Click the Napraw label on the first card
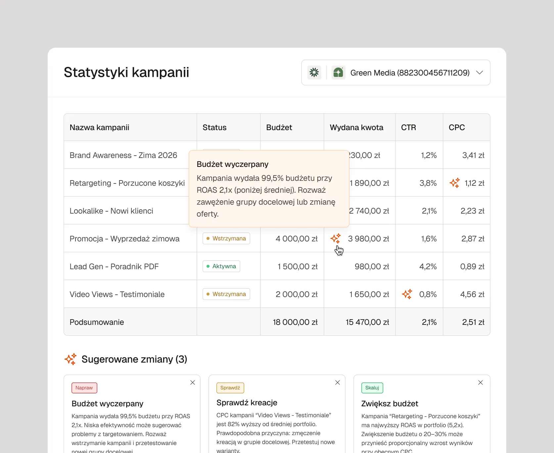 tap(84, 388)
